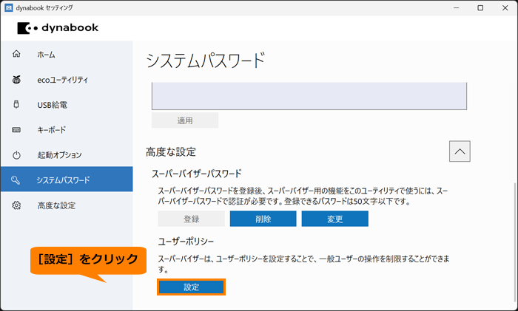Collapse the 高度な設定 section with chevron

(460, 151)
